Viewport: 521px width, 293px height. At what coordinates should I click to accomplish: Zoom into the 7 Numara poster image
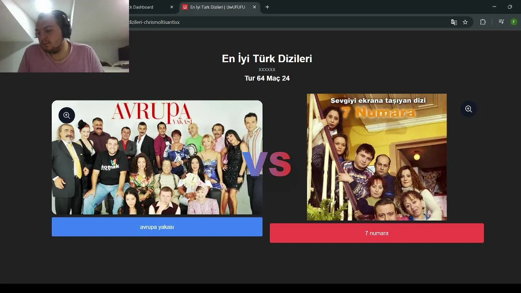(x=468, y=109)
